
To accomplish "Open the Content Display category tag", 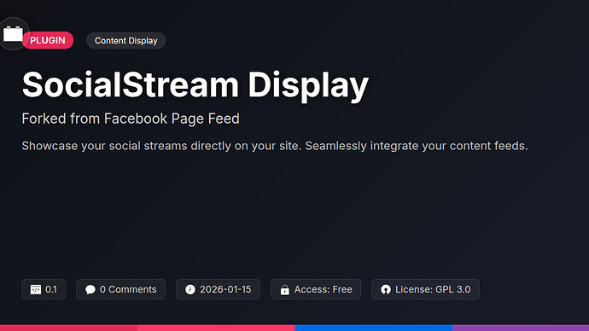I will 125,41.
